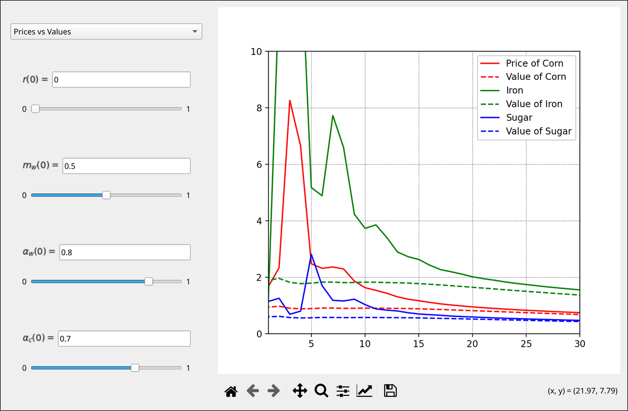Click the m_w(0) slider handle
The width and height of the screenshot is (628, 411).
click(106, 195)
